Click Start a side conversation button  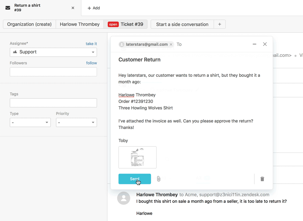pyautogui.click(x=182, y=24)
